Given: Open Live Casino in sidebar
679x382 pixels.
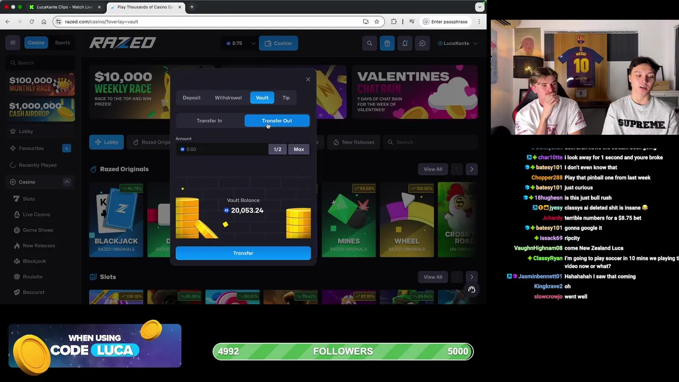Looking at the screenshot, I should coord(40,214).
